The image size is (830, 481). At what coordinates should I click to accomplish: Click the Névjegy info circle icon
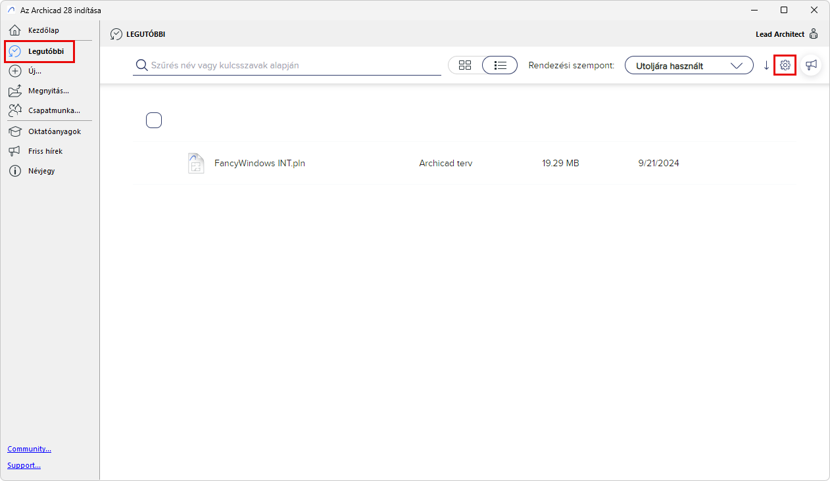click(15, 171)
